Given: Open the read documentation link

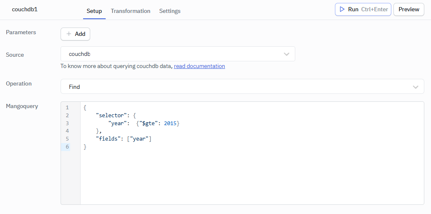Looking at the screenshot, I should point(199,66).
